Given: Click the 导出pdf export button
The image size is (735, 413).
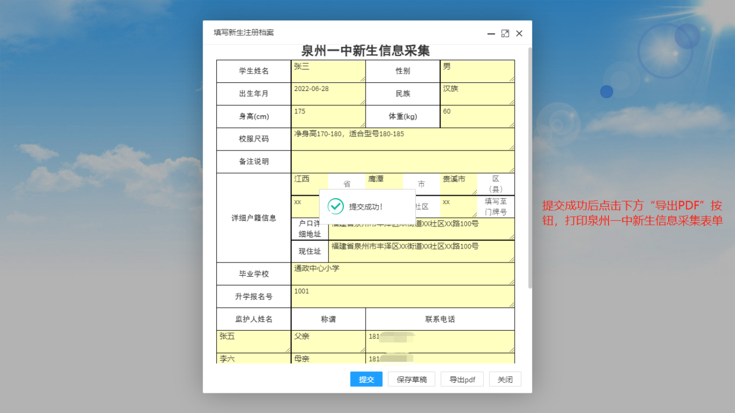Looking at the screenshot, I should click(462, 379).
